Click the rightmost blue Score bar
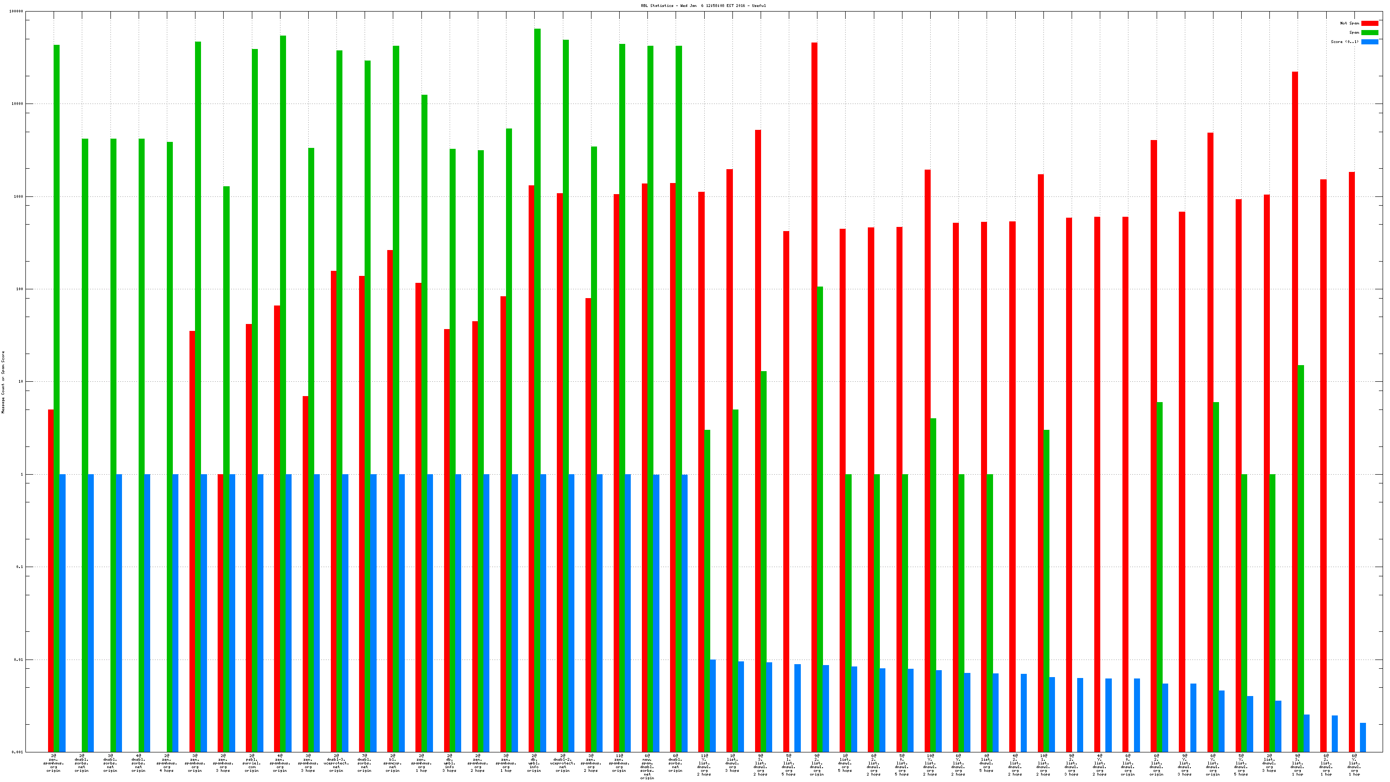 [1362, 737]
